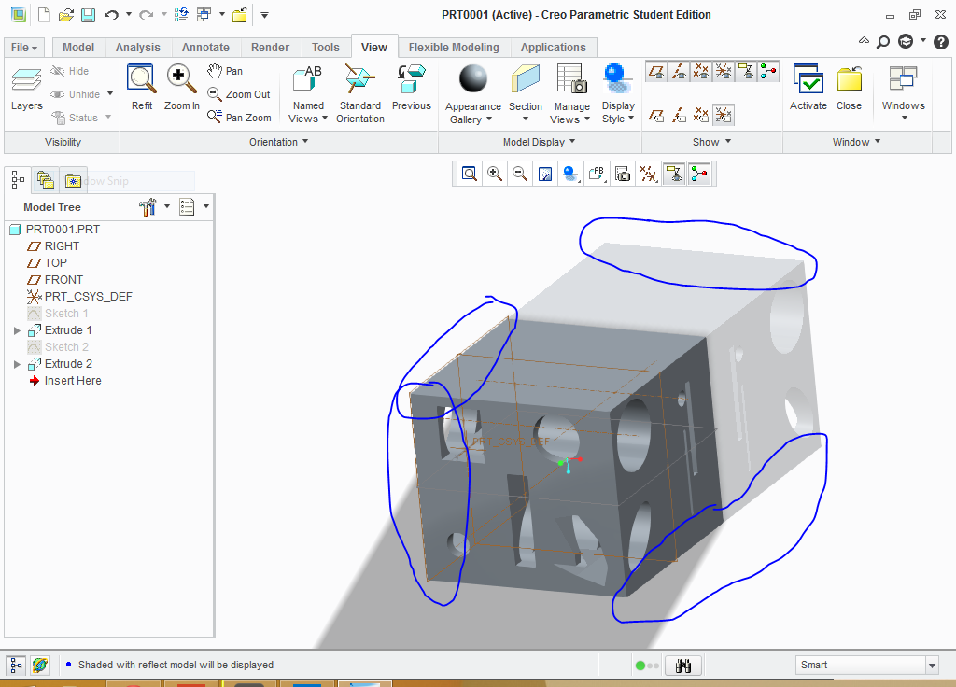Switch to the Annotate tab
This screenshot has height=687, width=956.
pyautogui.click(x=205, y=48)
